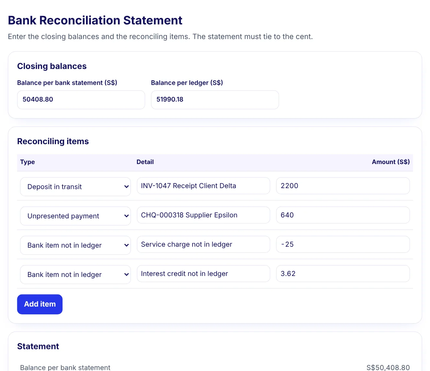Click the Interest credit not in ledger field
This screenshot has height=371, width=430.
[203, 273]
